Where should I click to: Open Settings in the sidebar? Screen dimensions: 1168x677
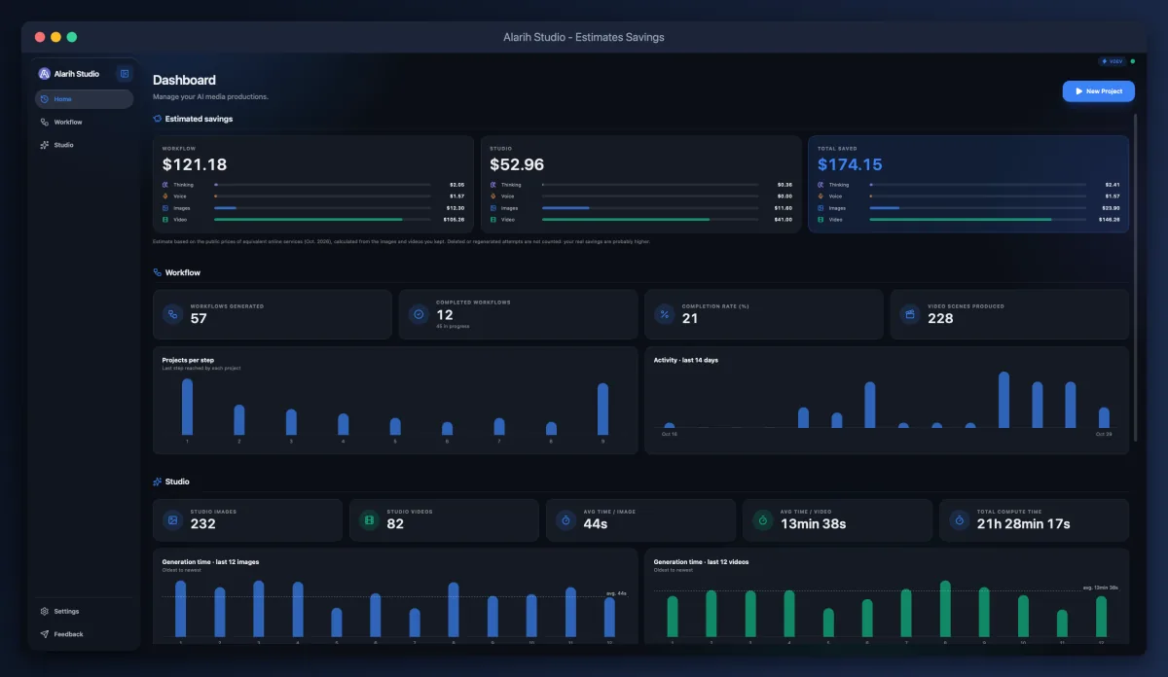pyautogui.click(x=84, y=612)
